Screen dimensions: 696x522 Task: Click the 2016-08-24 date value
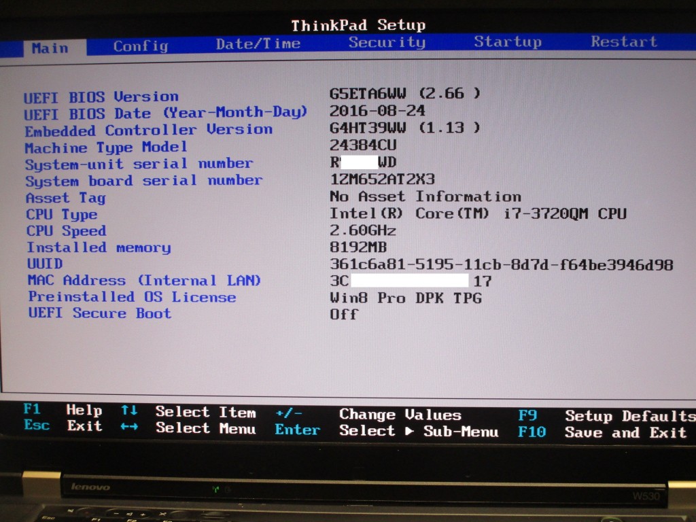pyautogui.click(x=377, y=111)
